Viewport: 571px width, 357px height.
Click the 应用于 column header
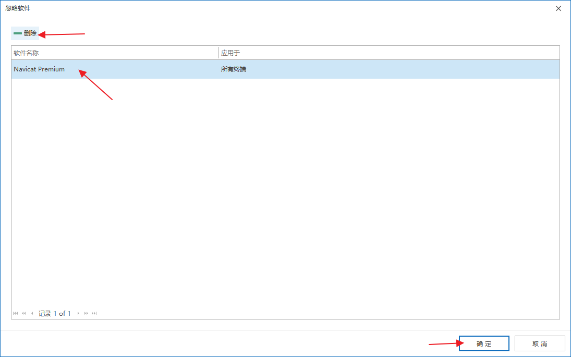tap(389, 53)
